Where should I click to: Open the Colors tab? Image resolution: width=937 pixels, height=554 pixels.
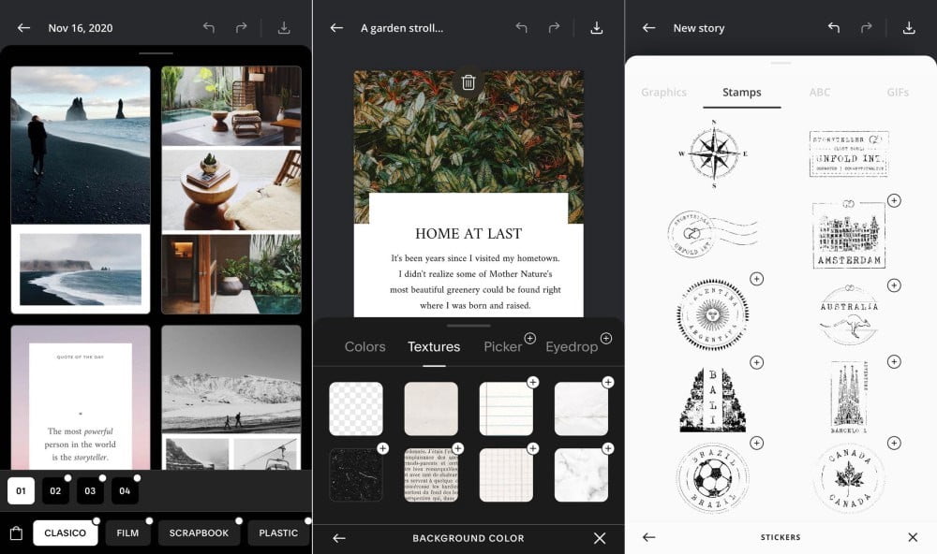click(364, 346)
